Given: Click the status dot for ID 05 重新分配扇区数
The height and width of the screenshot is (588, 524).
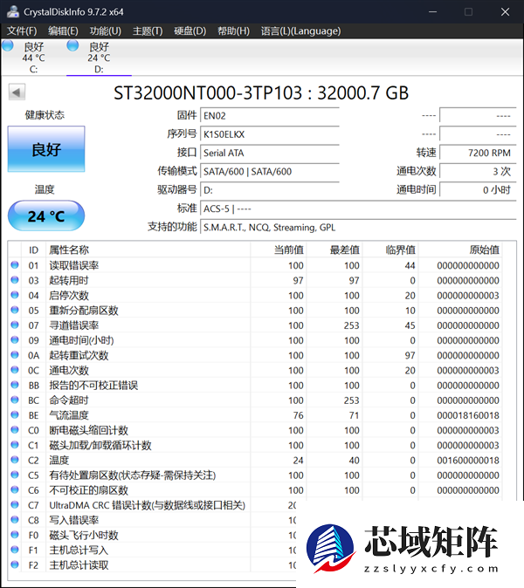Looking at the screenshot, I should (15, 310).
